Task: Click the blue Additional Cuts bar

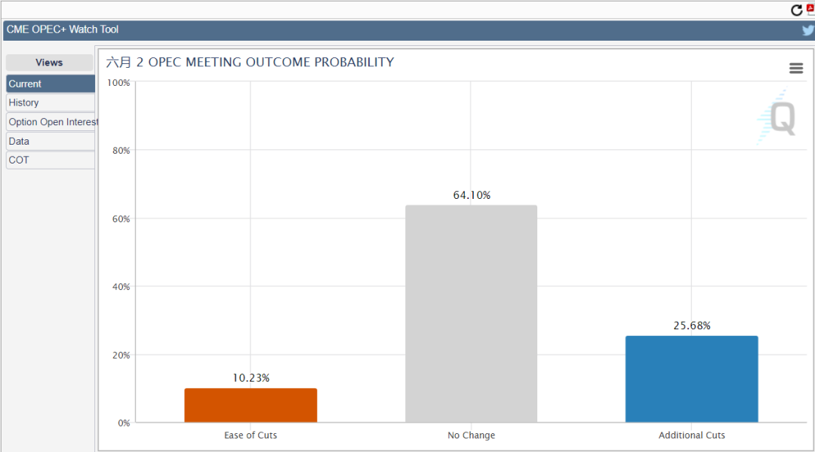Action: coord(691,379)
